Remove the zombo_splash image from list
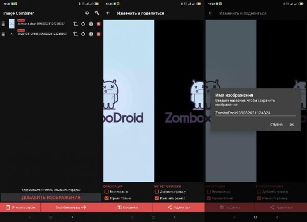This screenshot has width=307, height=222. pyautogui.click(x=98, y=24)
